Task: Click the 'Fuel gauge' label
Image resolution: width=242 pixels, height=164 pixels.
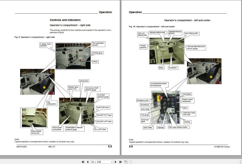Action: [x=145, y=115]
